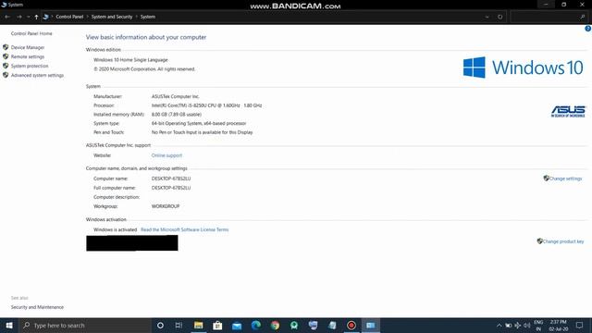Click System window taskbar button
This screenshot has height=333, width=592.
click(x=371, y=325)
